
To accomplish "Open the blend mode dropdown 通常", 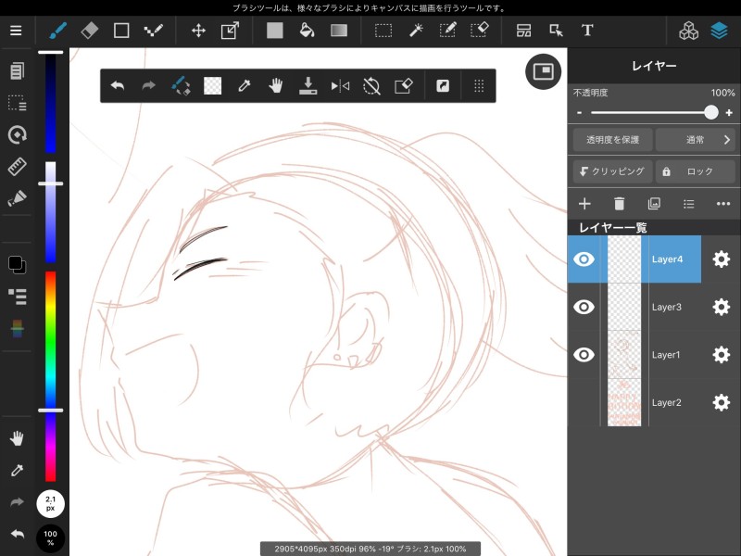I will 695,140.
